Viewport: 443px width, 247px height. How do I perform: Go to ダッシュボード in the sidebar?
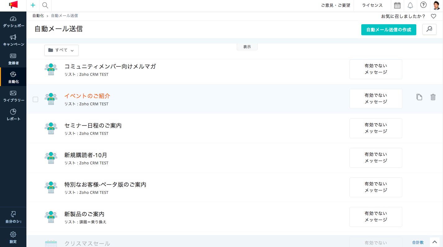pos(13,22)
